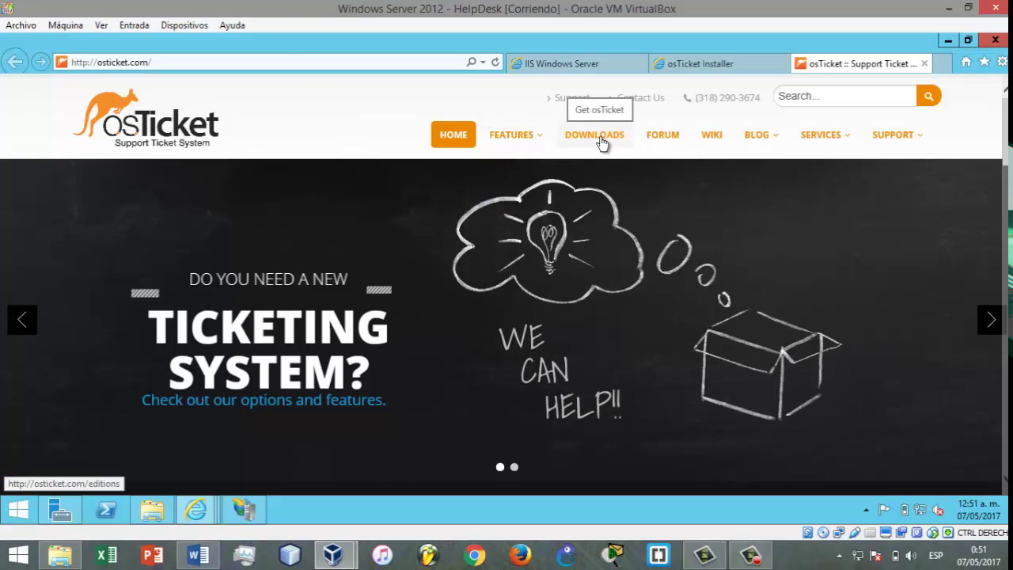Close the osTicket Support Ticket tab
Screen dimensions: 1013x570
(x=924, y=63)
